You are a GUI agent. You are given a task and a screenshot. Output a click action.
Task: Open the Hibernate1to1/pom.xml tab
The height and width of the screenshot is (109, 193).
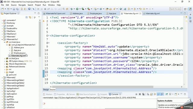(54, 13)
